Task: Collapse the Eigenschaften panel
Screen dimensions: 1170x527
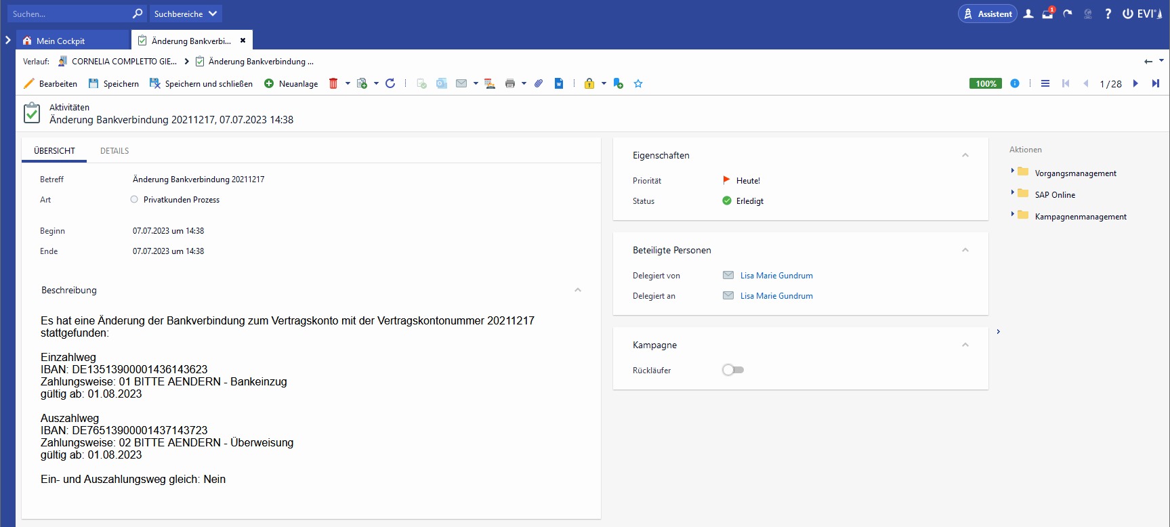Action: point(965,155)
